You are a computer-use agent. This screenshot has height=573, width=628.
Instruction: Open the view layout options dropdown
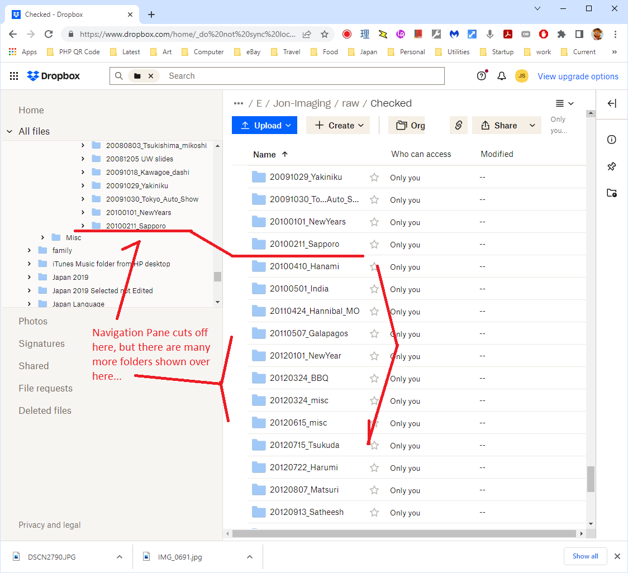pyautogui.click(x=564, y=103)
